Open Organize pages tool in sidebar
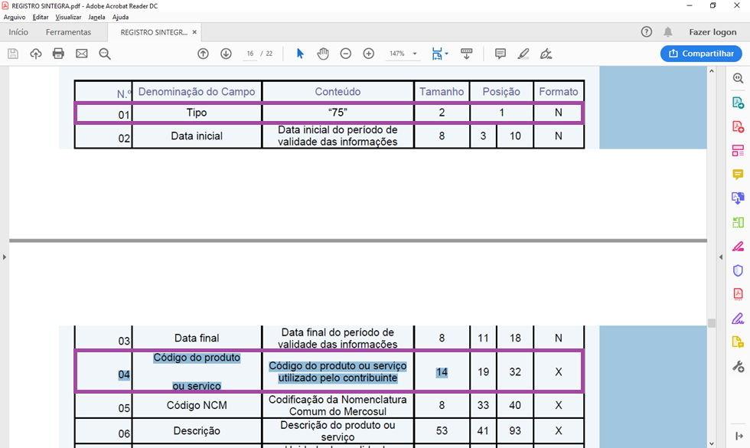Viewport: 750px width, 448px height. pyautogui.click(x=738, y=222)
